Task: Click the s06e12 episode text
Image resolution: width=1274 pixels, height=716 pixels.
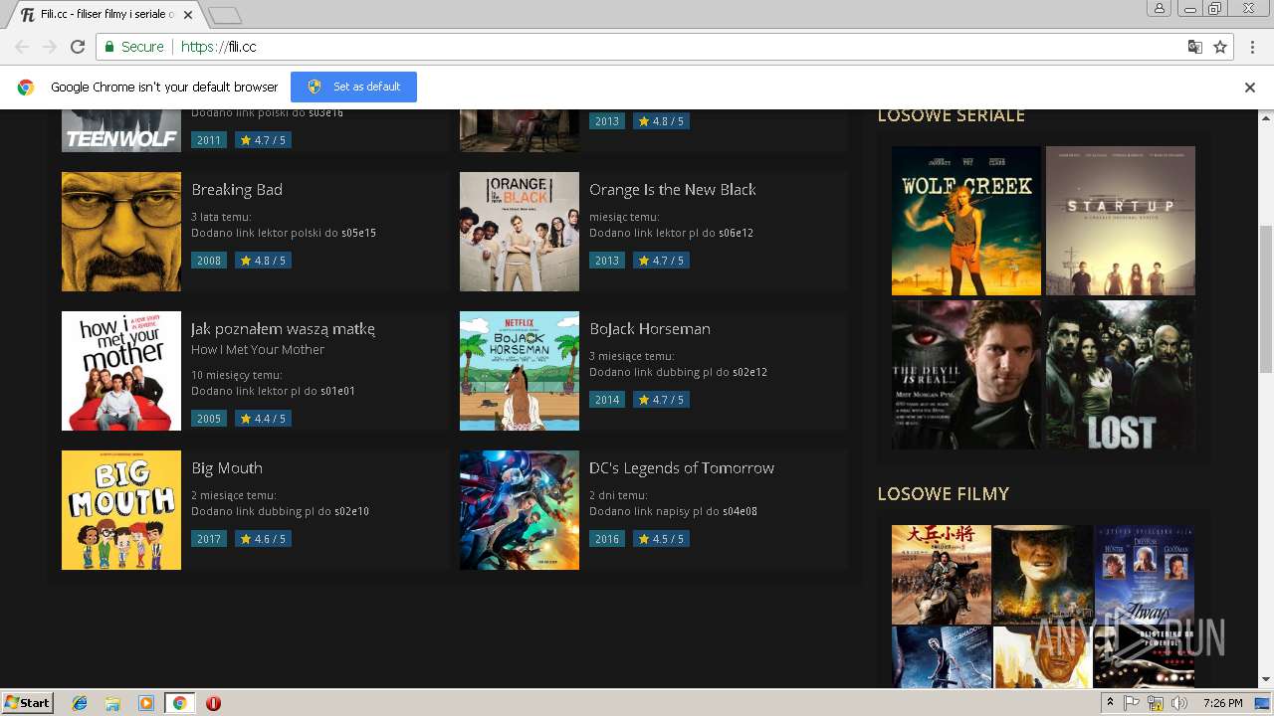Action: (x=737, y=233)
